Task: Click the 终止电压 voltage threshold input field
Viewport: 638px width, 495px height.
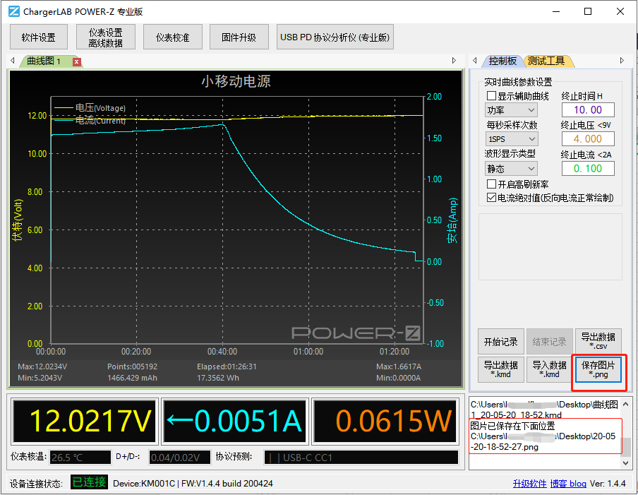Action: coord(588,138)
